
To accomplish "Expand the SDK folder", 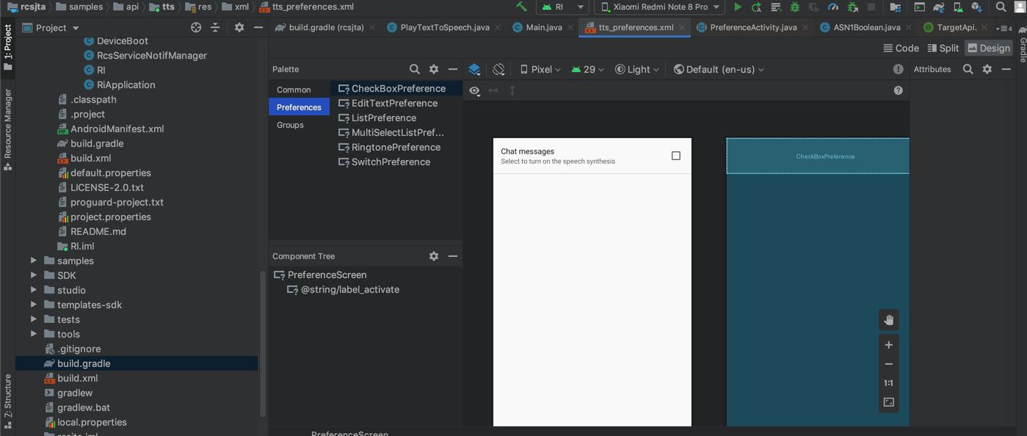I will click(x=34, y=275).
